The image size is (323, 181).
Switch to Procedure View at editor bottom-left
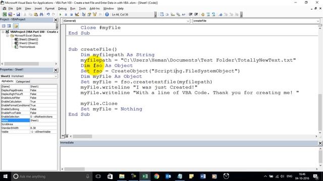click(63, 136)
